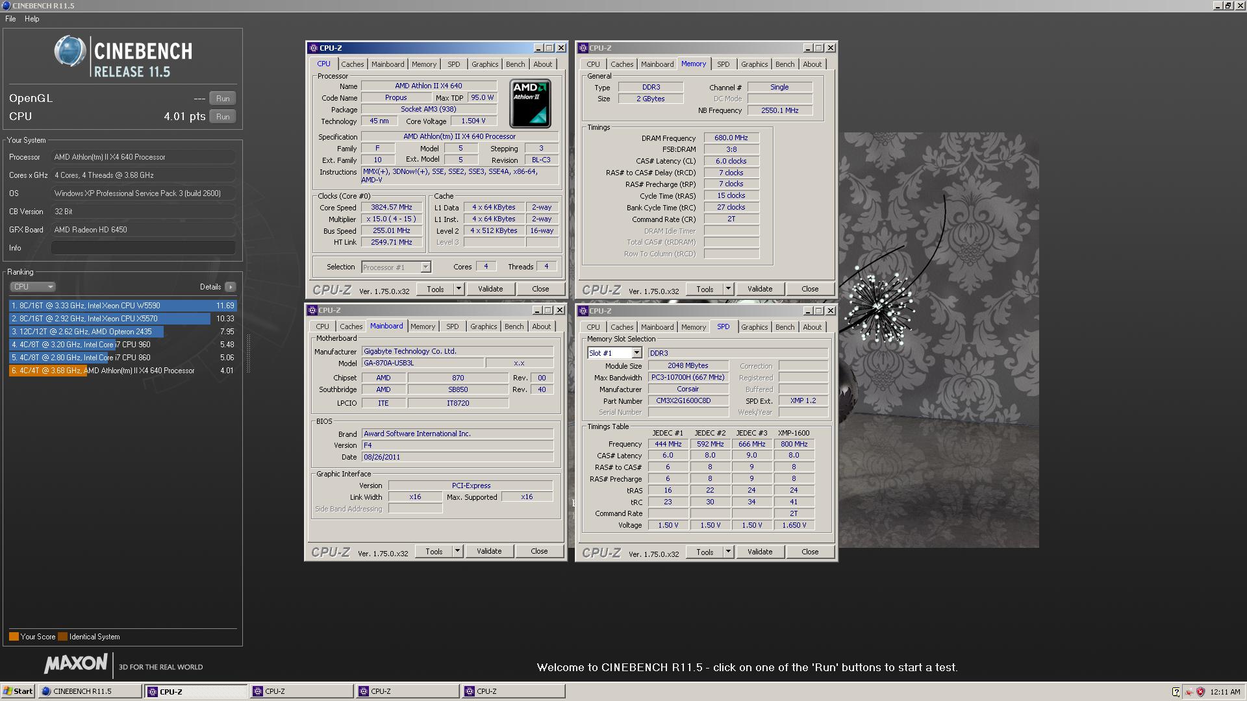Open the CPU ranking type dropdown
The image size is (1247, 701).
pos(32,287)
